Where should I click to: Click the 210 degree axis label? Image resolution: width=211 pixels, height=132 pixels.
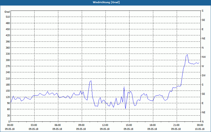point(8,78)
